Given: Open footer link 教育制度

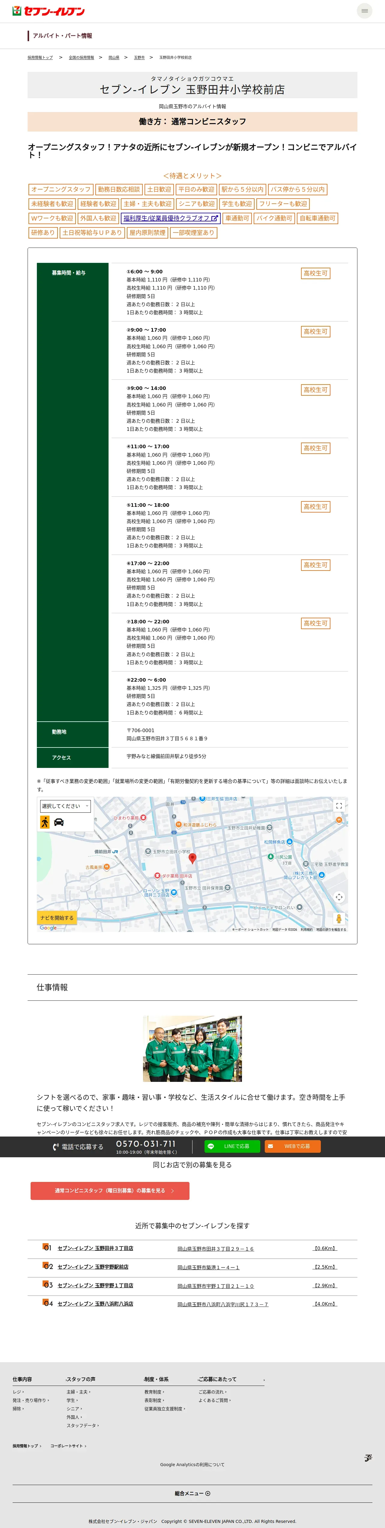Looking at the screenshot, I should coord(154,1392).
